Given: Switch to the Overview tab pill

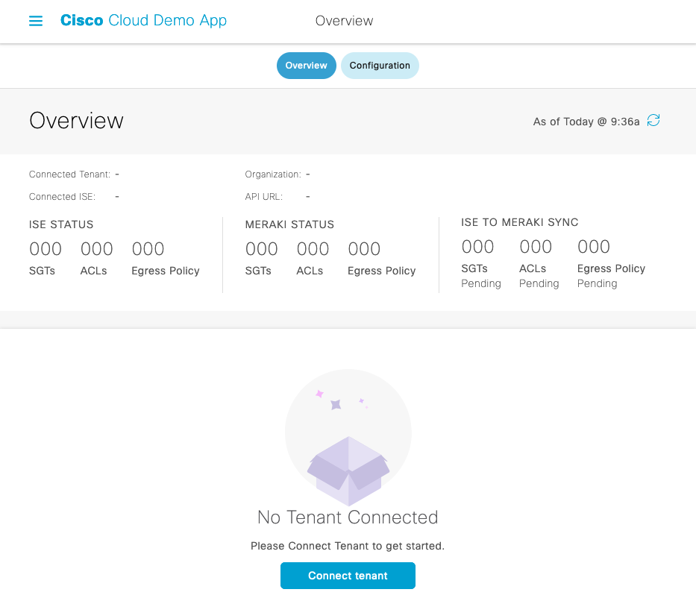Looking at the screenshot, I should [x=307, y=66].
